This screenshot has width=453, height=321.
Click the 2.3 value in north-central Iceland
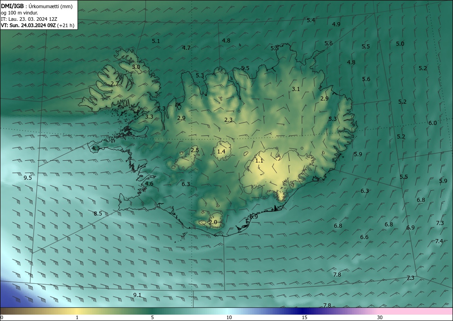(x=228, y=120)
